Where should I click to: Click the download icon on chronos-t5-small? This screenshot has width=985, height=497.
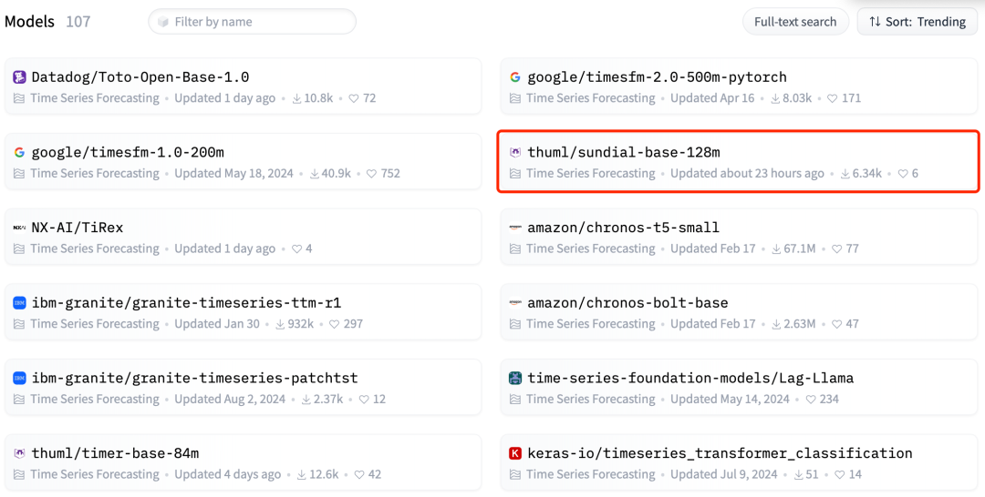[x=776, y=248]
